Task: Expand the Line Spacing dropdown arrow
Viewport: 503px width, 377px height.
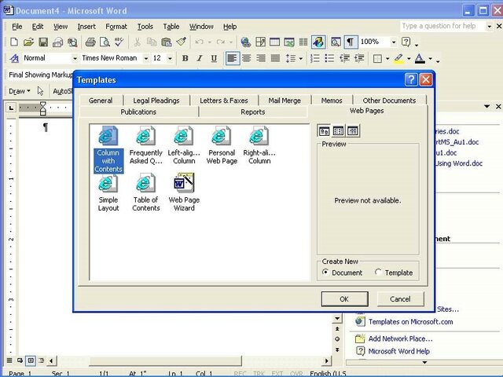Action: pos(300,58)
